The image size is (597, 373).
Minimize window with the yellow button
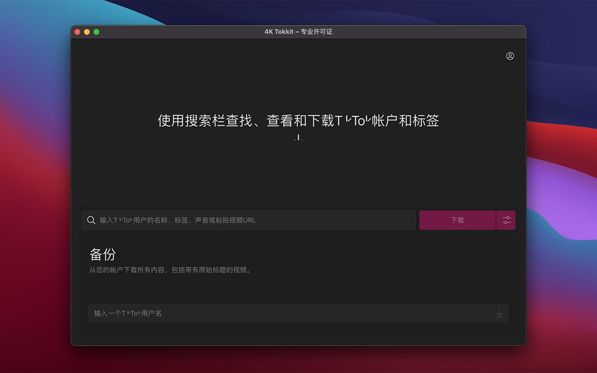[87, 32]
